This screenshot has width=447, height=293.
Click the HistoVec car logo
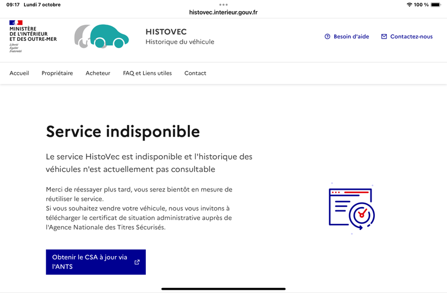tap(102, 36)
